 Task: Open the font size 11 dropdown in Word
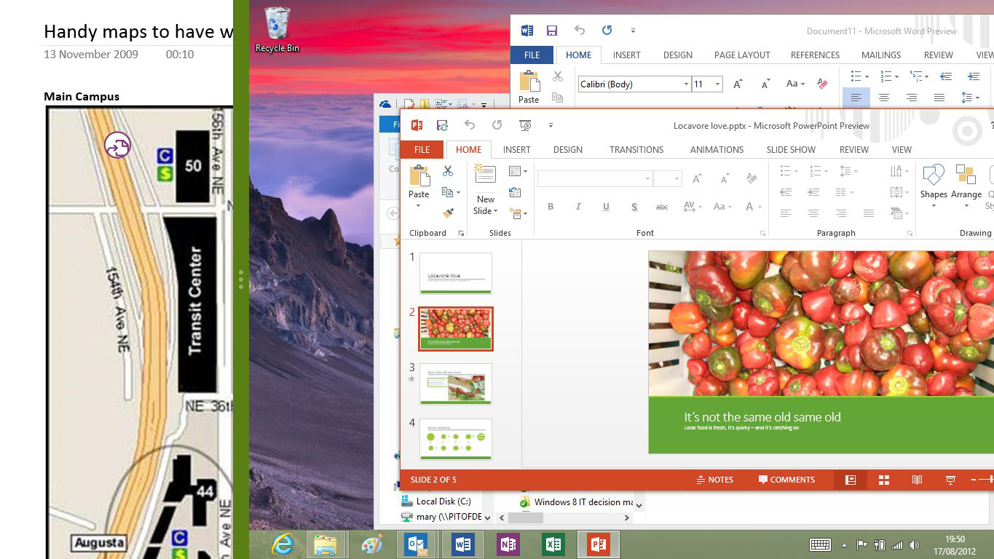(717, 84)
